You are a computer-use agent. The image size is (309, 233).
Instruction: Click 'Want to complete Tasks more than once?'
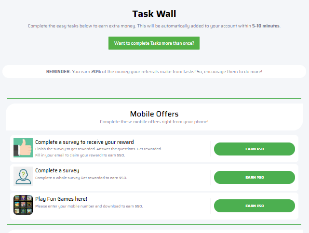[x=154, y=43]
